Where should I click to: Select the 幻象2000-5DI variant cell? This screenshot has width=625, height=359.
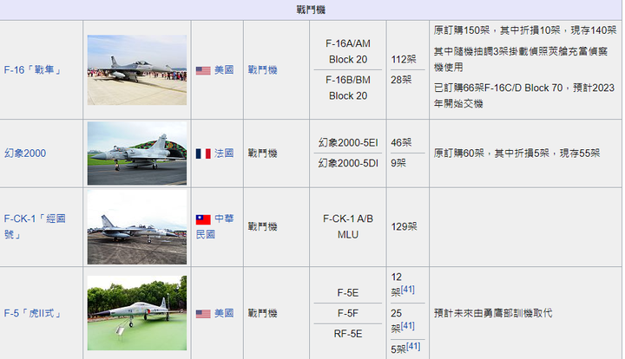348,163
